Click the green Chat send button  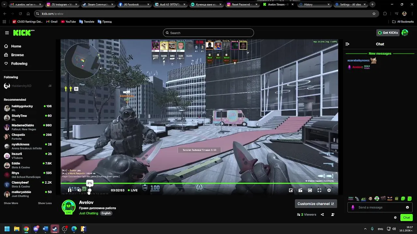pyautogui.click(x=407, y=217)
